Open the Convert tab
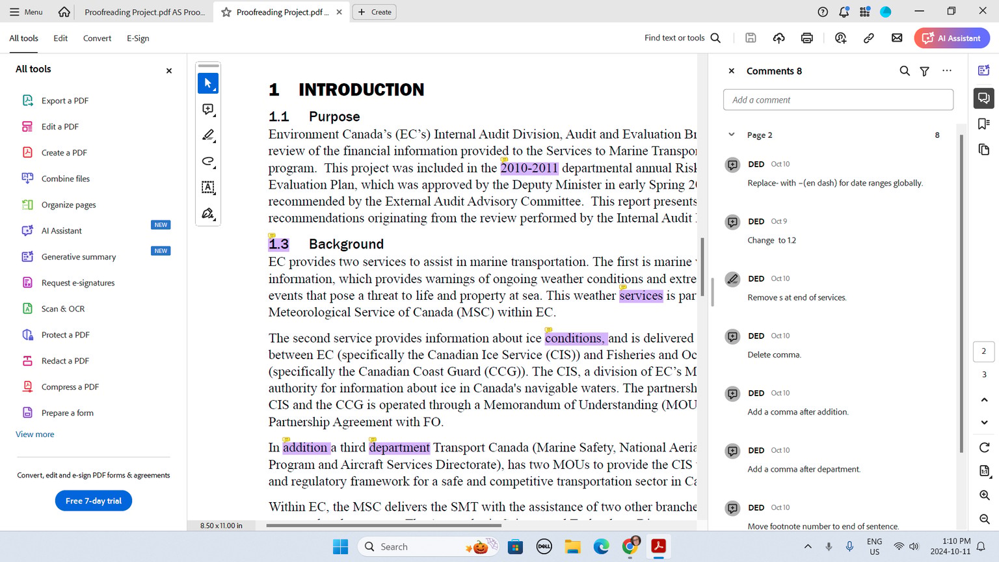This screenshot has height=562, width=999. pyautogui.click(x=97, y=38)
